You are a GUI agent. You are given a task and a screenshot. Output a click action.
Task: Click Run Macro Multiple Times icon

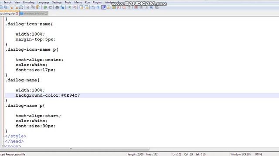[x=151, y=7]
